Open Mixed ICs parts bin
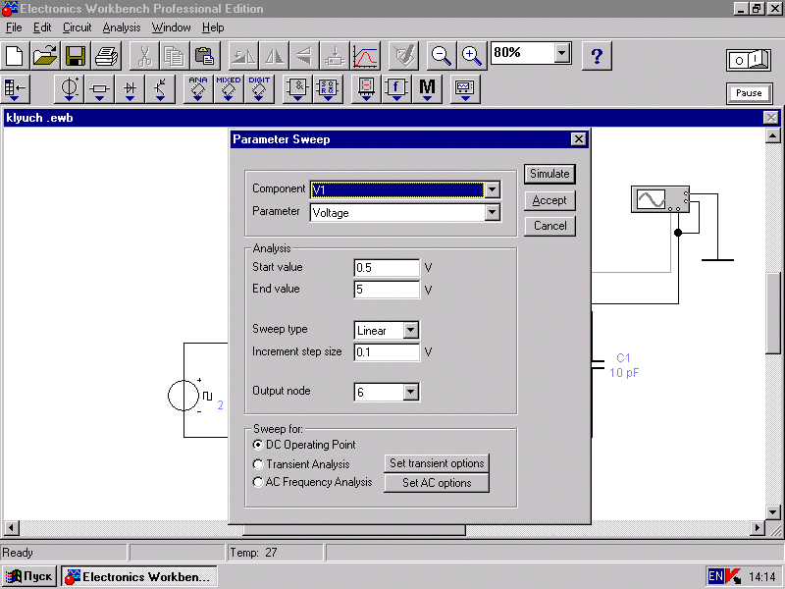The width and height of the screenshot is (785, 589). (229, 89)
